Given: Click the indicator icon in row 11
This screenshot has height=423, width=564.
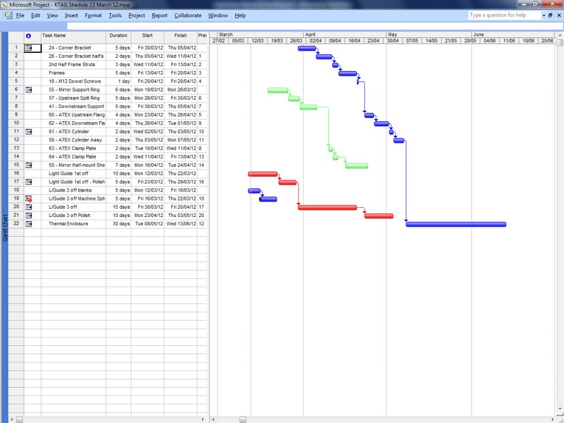Looking at the screenshot, I should 29,132.
